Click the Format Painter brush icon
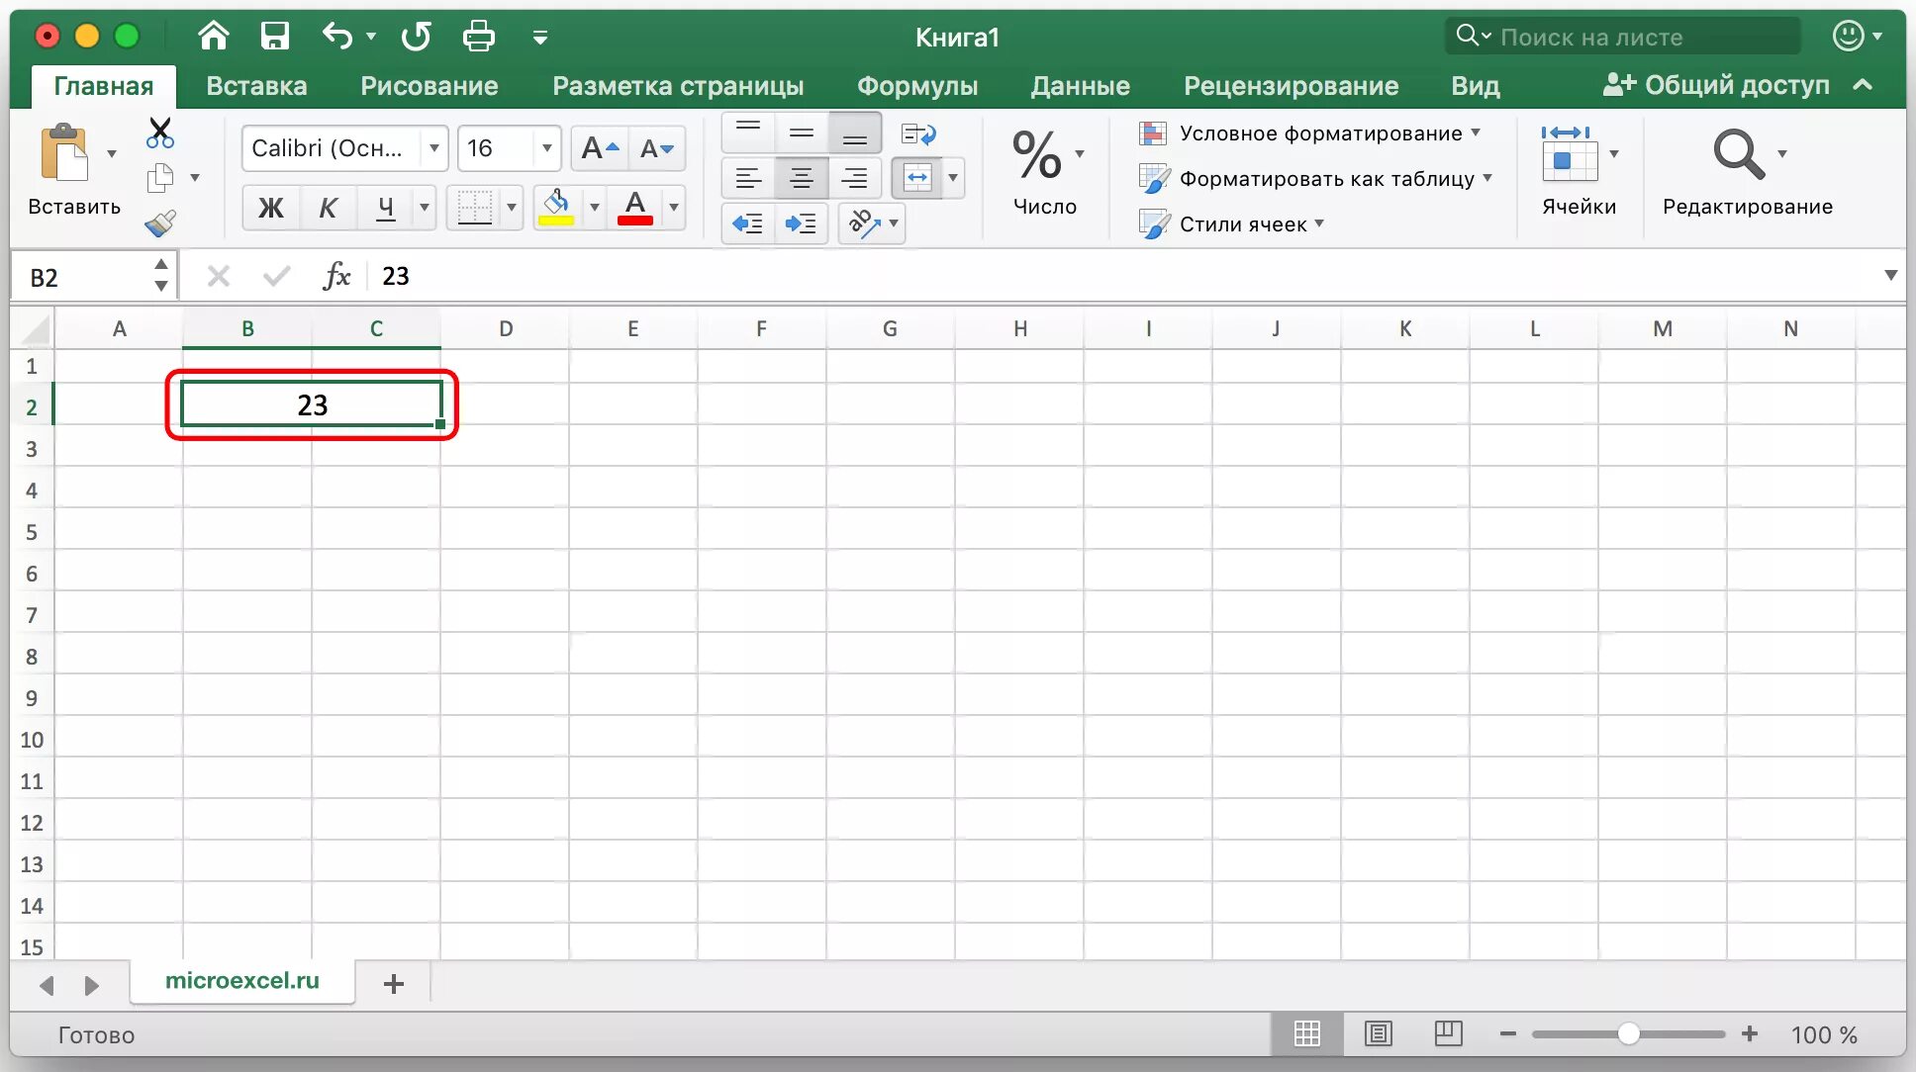 (160, 223)
